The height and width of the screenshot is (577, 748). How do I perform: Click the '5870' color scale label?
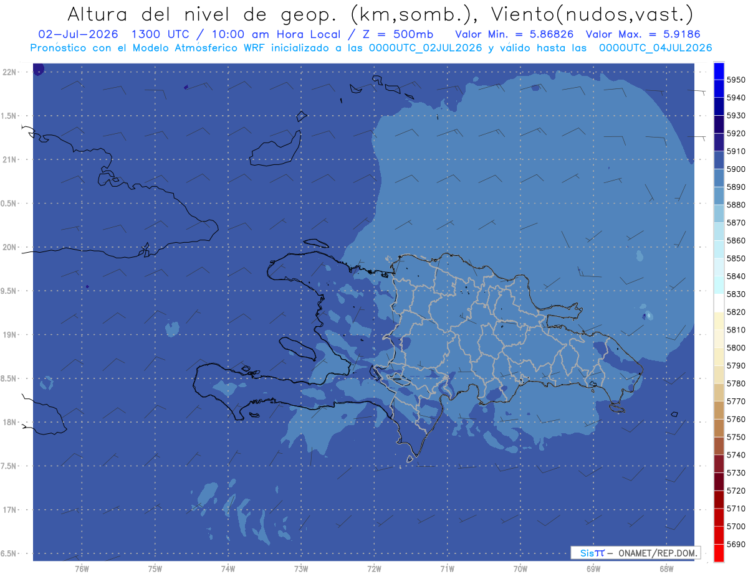736,223
